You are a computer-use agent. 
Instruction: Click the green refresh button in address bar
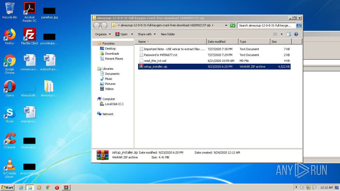coord(233,25)
